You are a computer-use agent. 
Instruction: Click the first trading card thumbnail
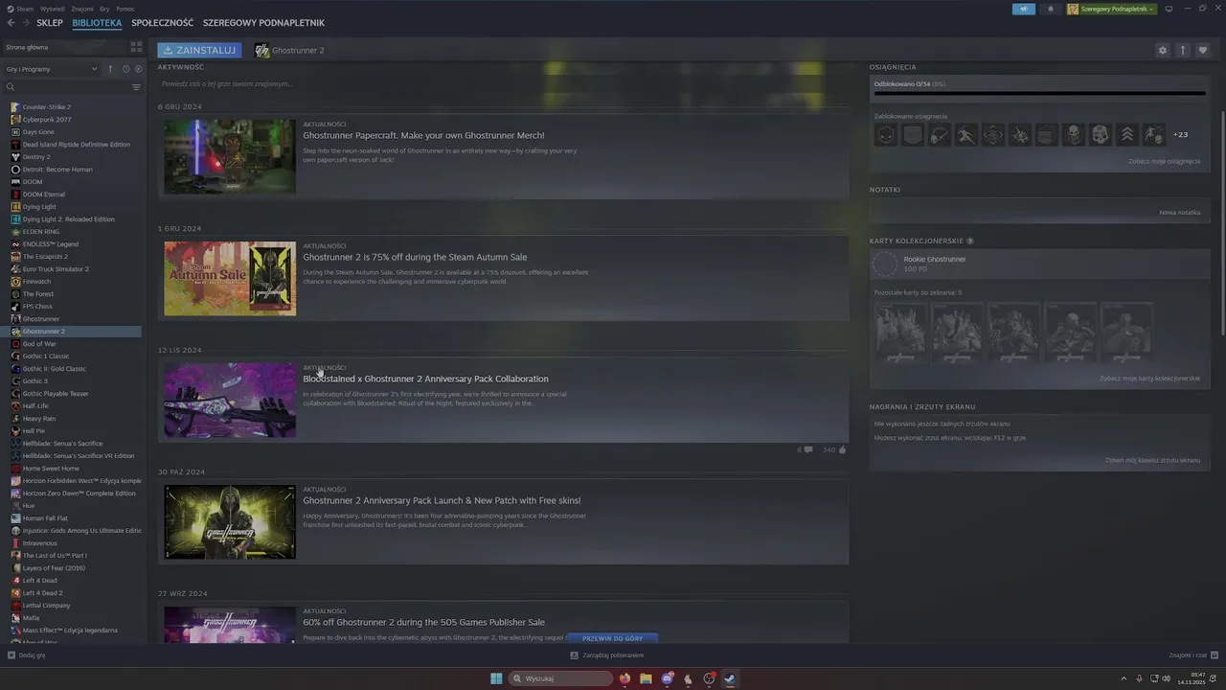(x=900, y=332)
